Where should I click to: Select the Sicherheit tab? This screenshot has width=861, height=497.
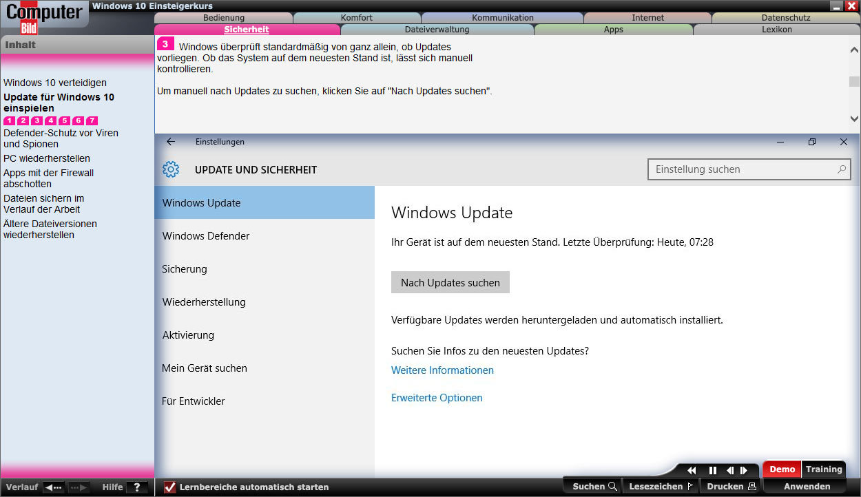(247, 30)
